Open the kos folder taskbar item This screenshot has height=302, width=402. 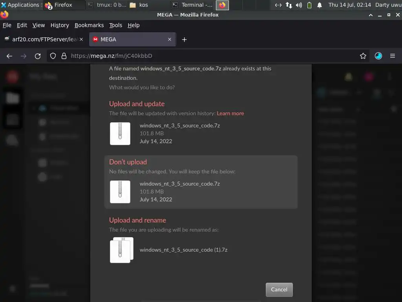point(149,5)
